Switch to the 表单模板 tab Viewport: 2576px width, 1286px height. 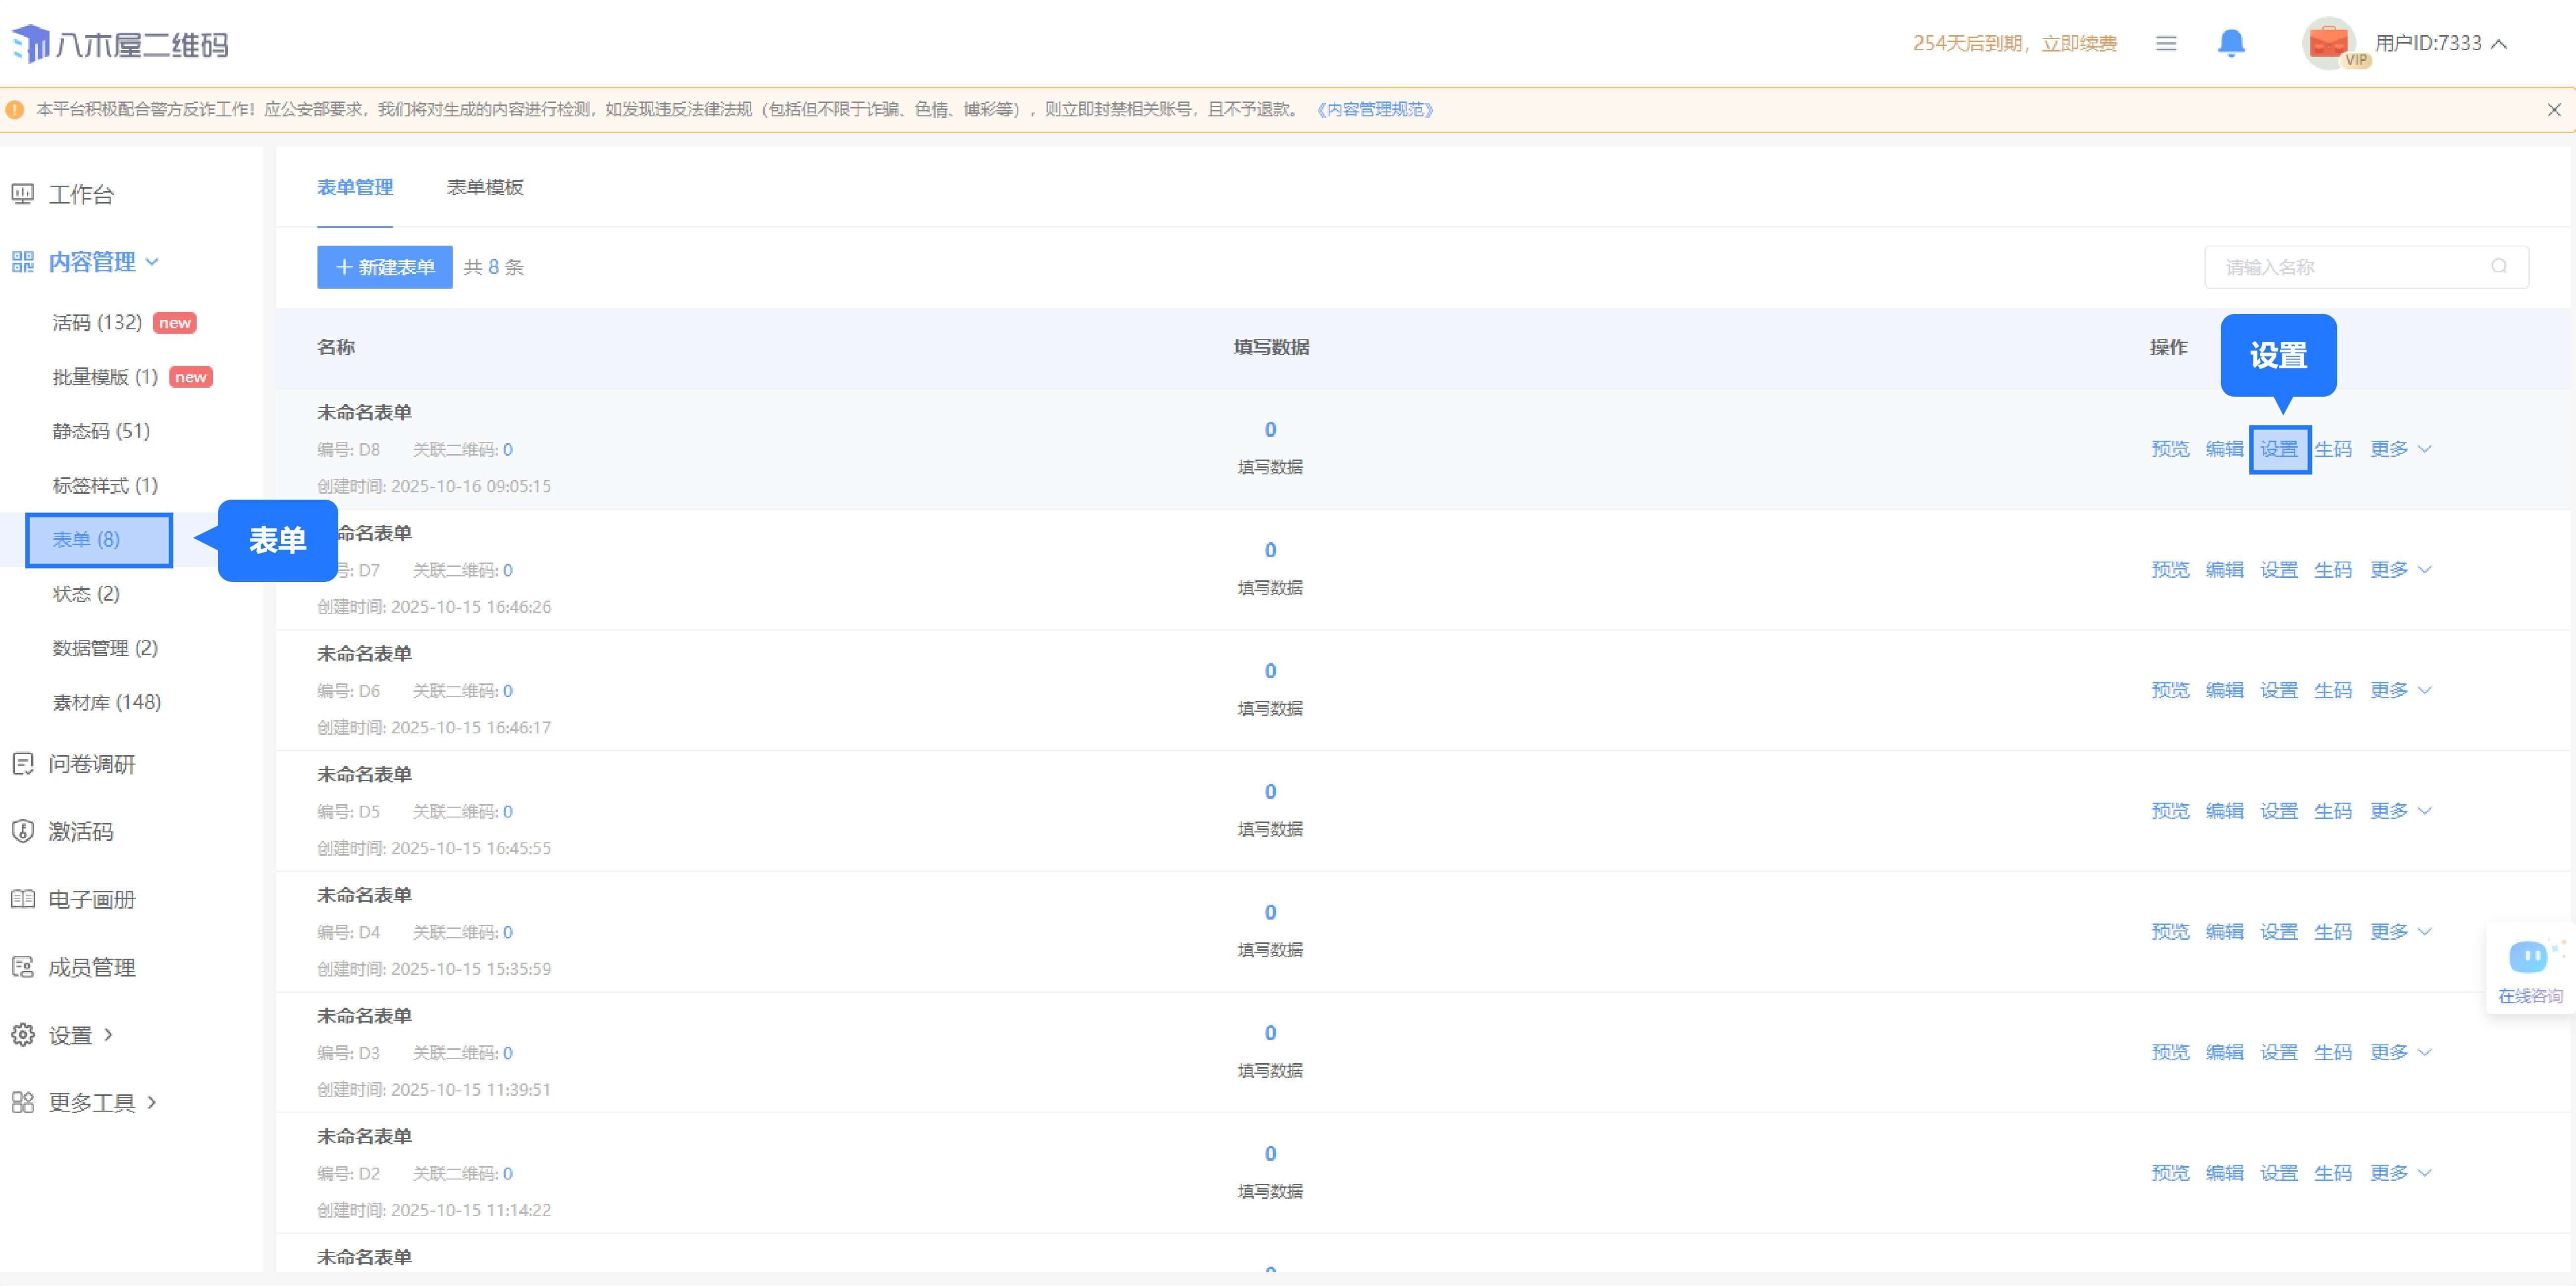(484, 187)
